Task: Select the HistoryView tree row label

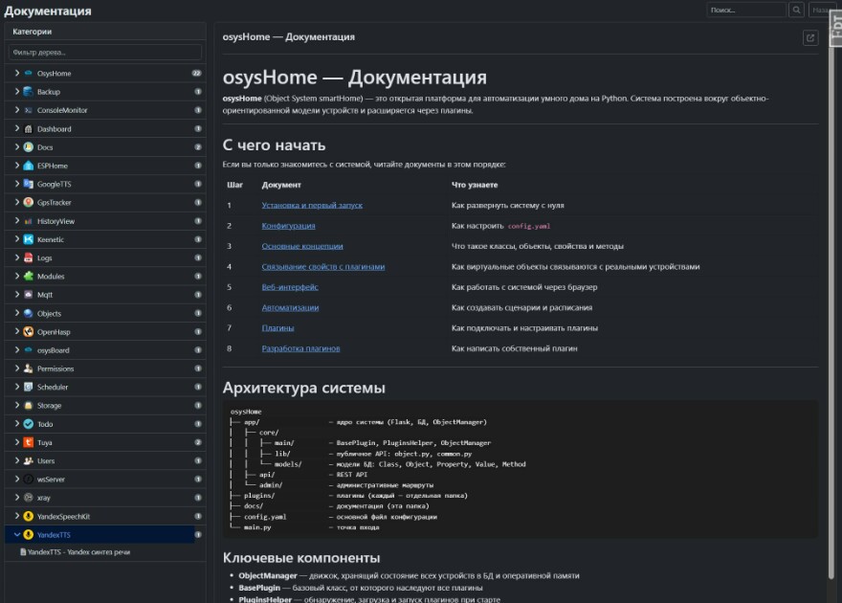Action: coord(55,221)
